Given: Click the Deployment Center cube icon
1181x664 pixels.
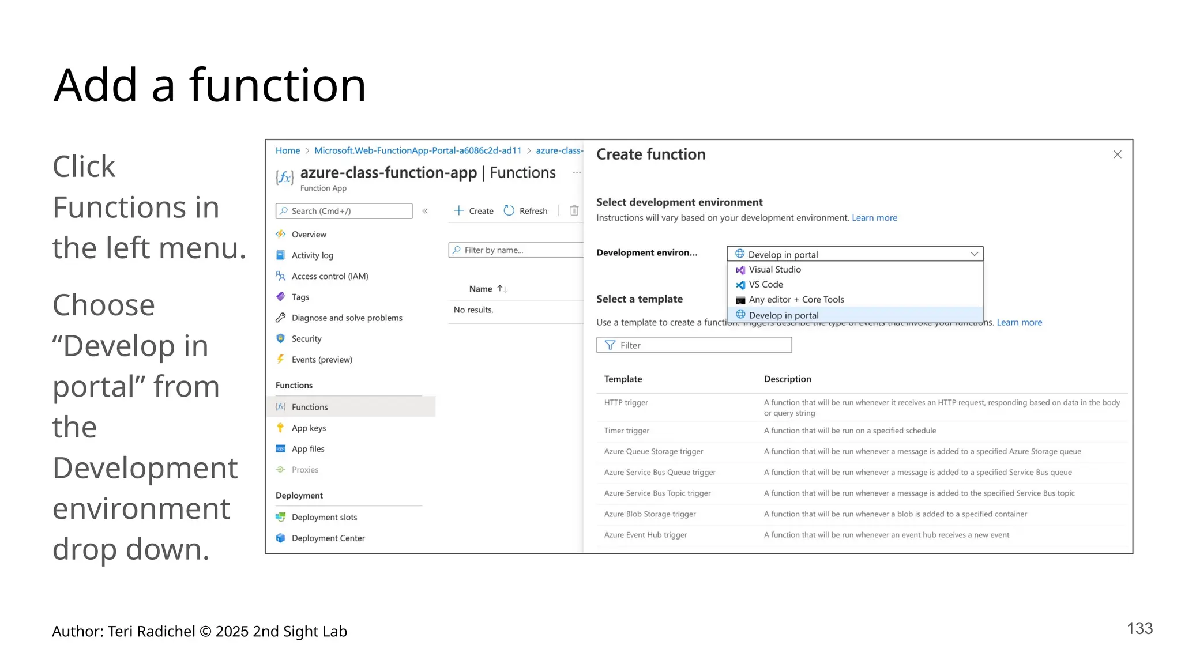Looking at the screenshot, I should coord(281,538).
